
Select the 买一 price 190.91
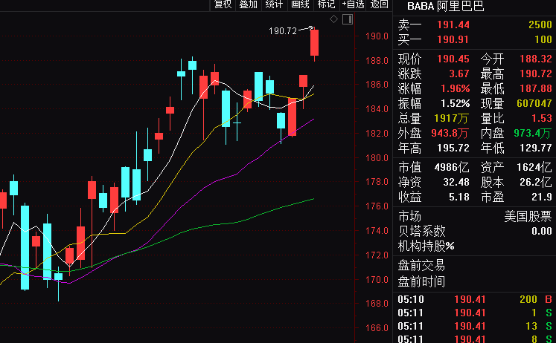click(453, 39)
